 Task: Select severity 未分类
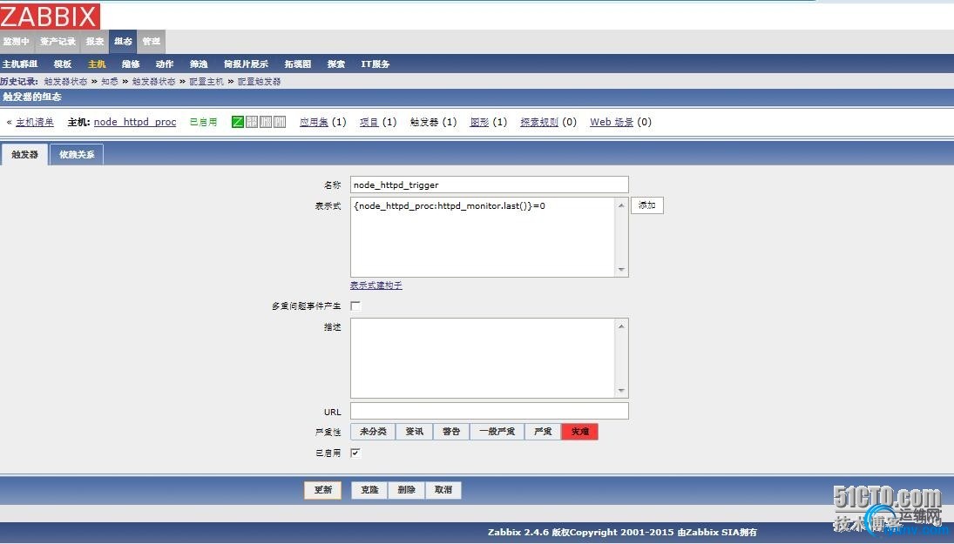tap(373, 432)
